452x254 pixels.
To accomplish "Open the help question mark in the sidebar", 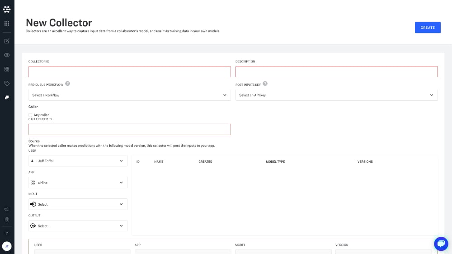I will pyautogui.click(x=7, y=233).
